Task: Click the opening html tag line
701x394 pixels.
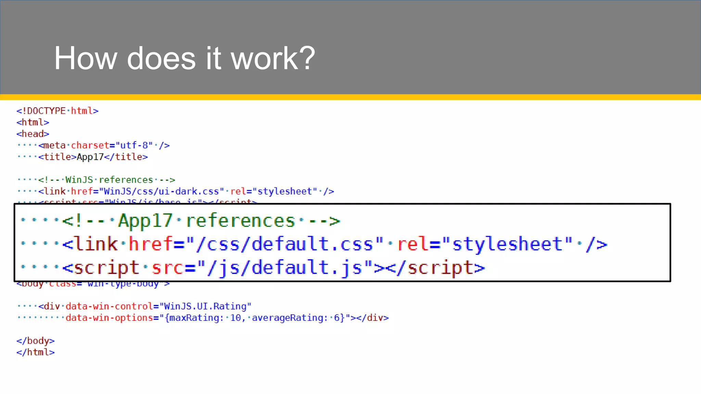Action: (33, 122)
